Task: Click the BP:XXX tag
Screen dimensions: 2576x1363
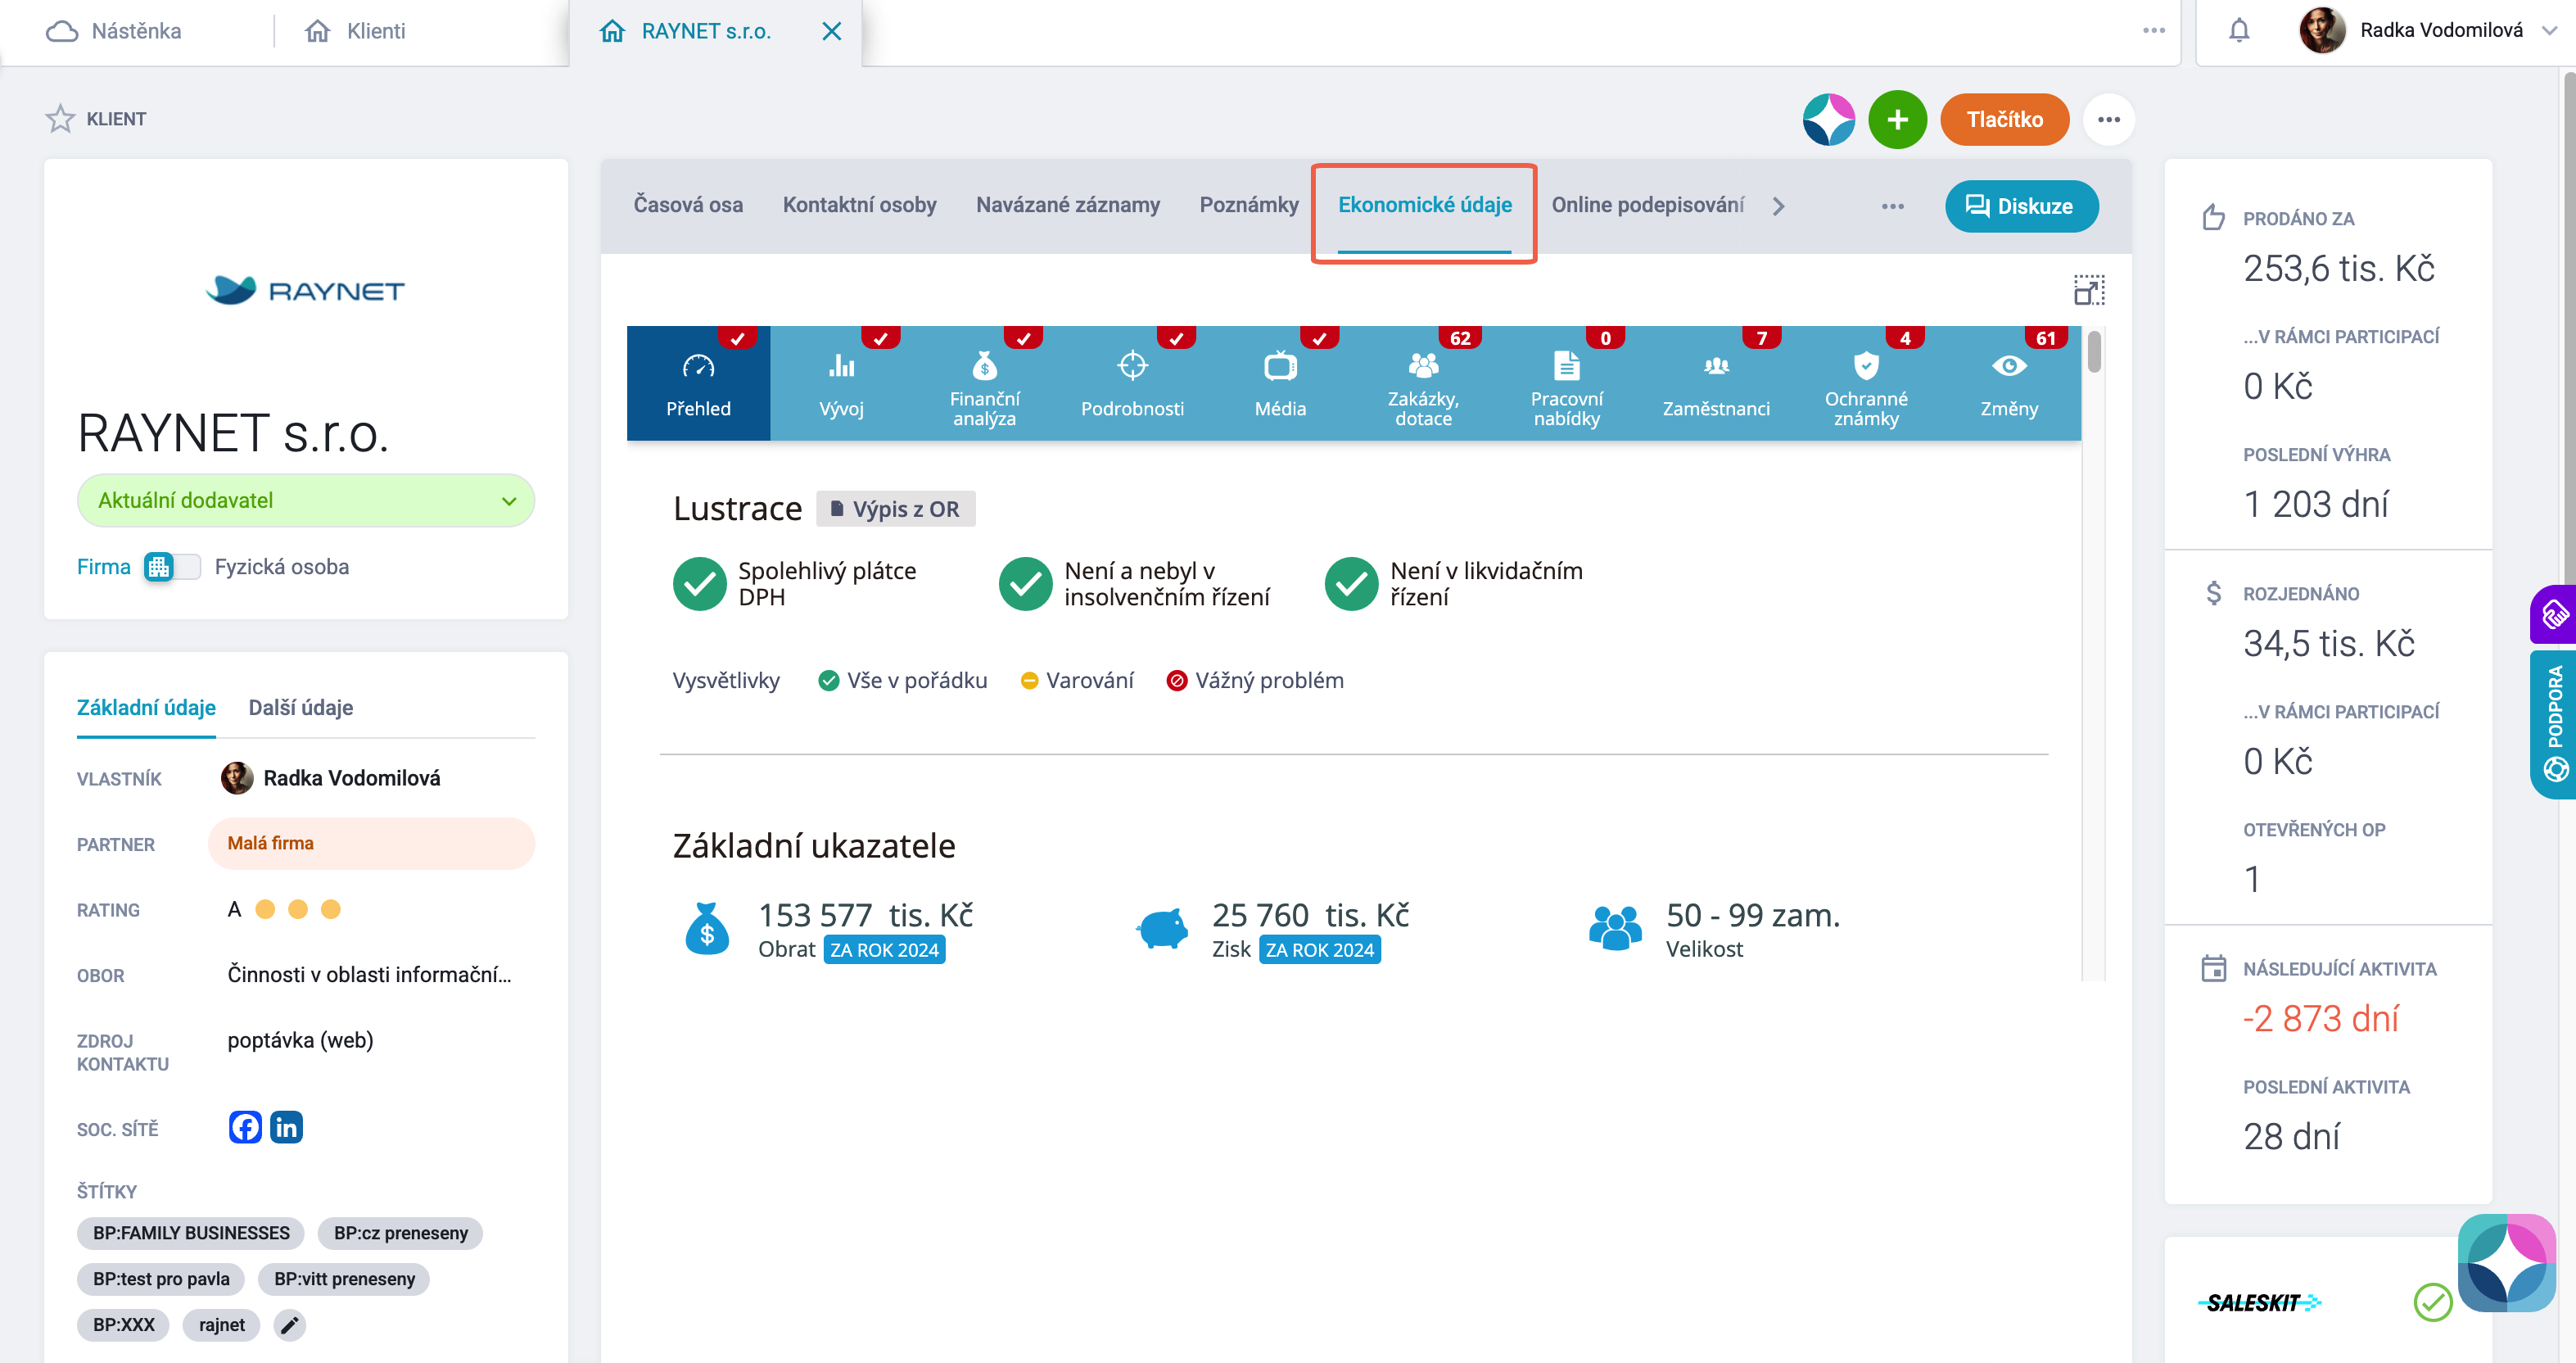Action: tap(123, 1325)
